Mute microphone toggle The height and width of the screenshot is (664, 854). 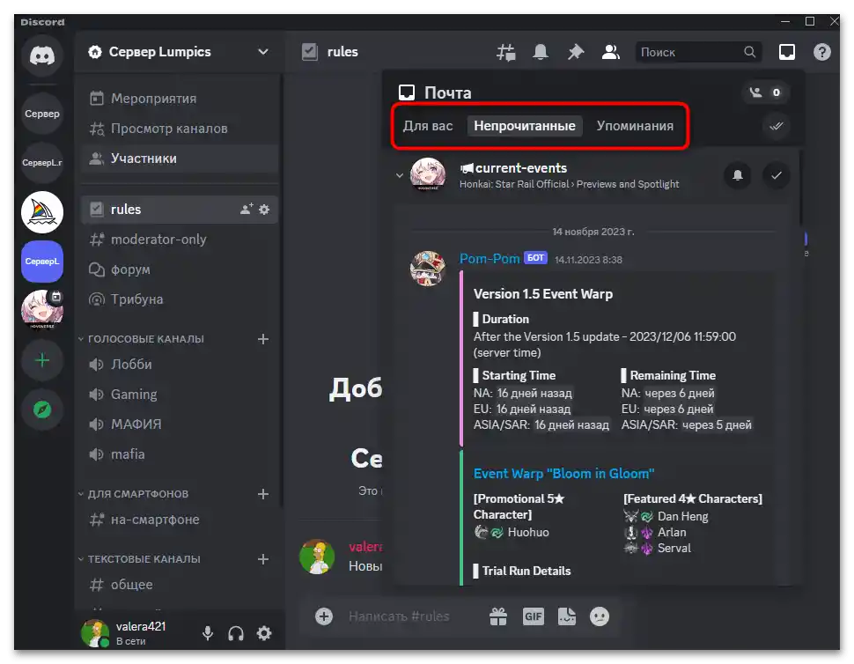coord(208,633)
